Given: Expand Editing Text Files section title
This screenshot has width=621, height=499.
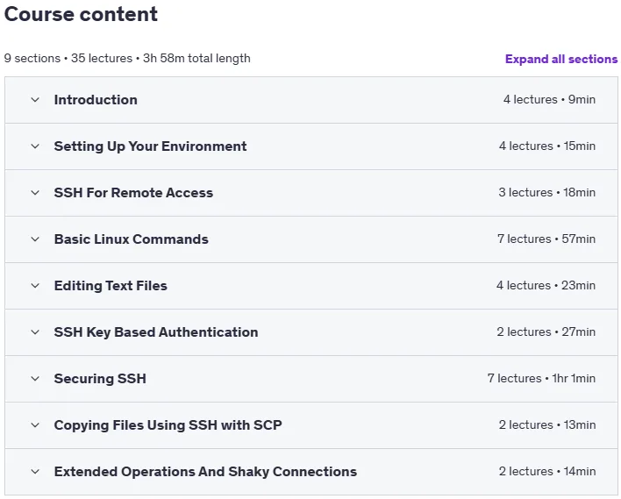Looking at the screenshot, I should click(x=111, y=286).
